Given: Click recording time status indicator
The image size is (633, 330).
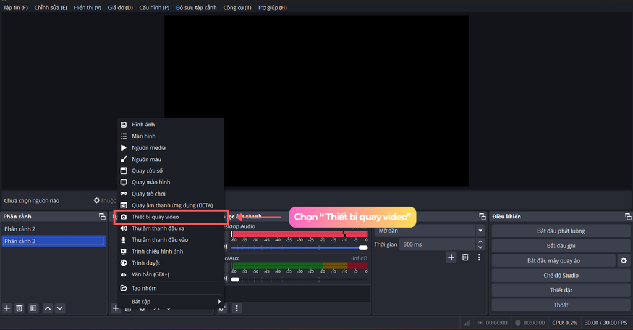Looking at the screenshot, I should 530,323.
